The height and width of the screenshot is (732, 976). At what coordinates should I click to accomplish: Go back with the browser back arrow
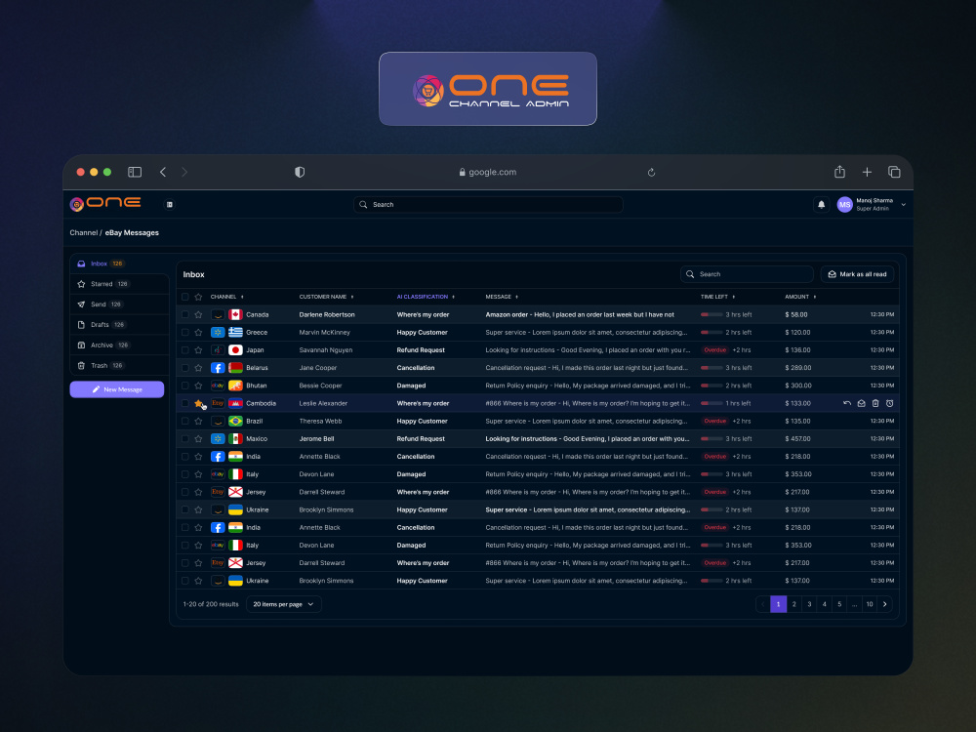coord(163,172)
